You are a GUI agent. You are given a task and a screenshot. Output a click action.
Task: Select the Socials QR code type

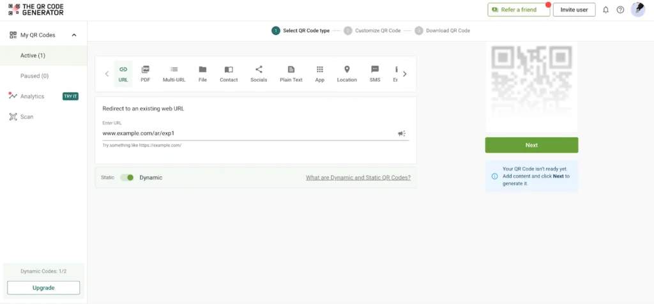click(259, 74)
